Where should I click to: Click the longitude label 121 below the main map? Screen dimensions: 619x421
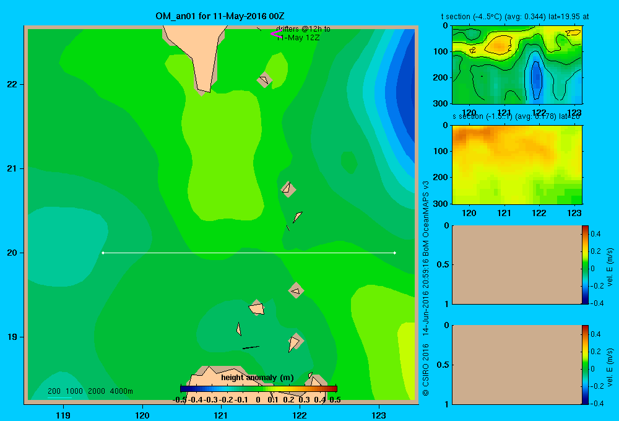click(221, 415)
